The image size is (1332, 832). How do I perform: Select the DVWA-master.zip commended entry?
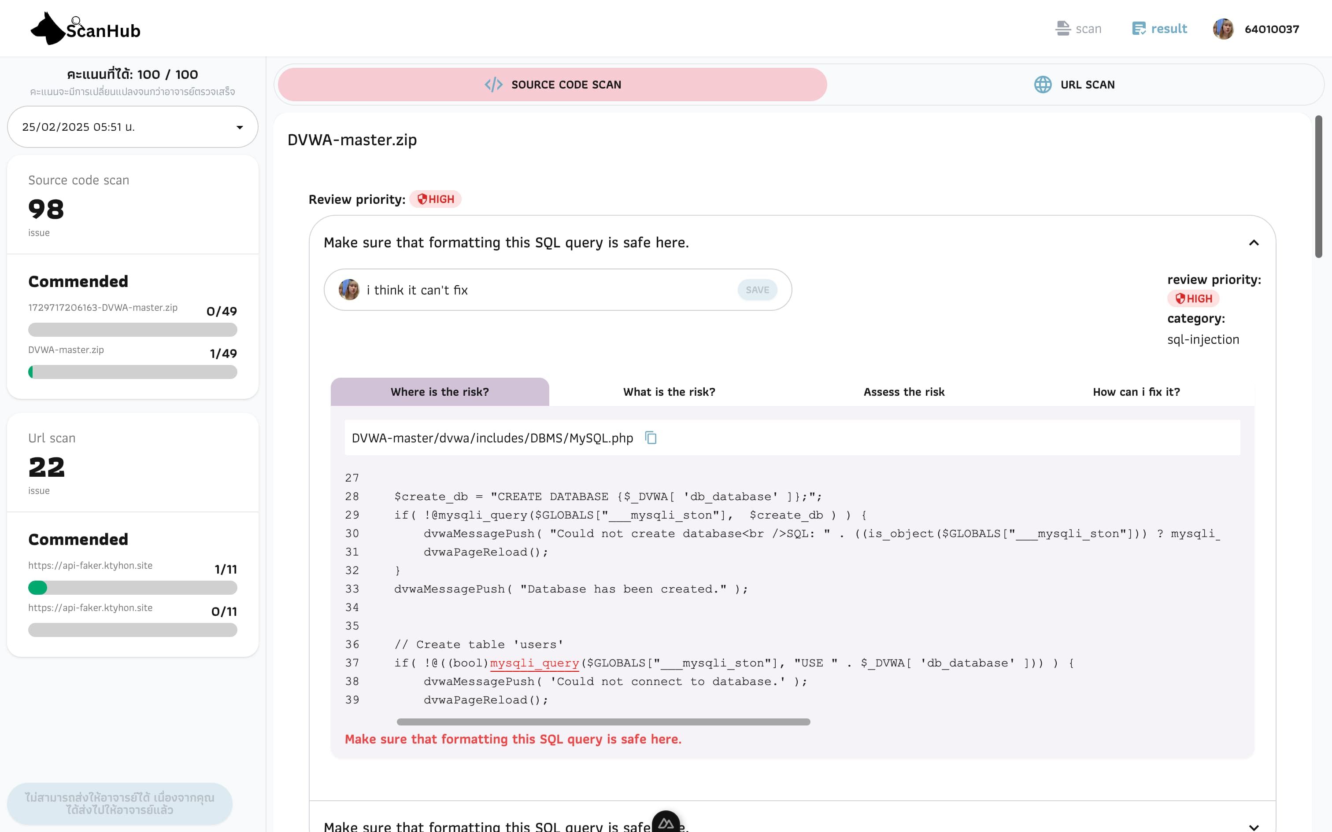pyautogui.click(x=66, y=350)
